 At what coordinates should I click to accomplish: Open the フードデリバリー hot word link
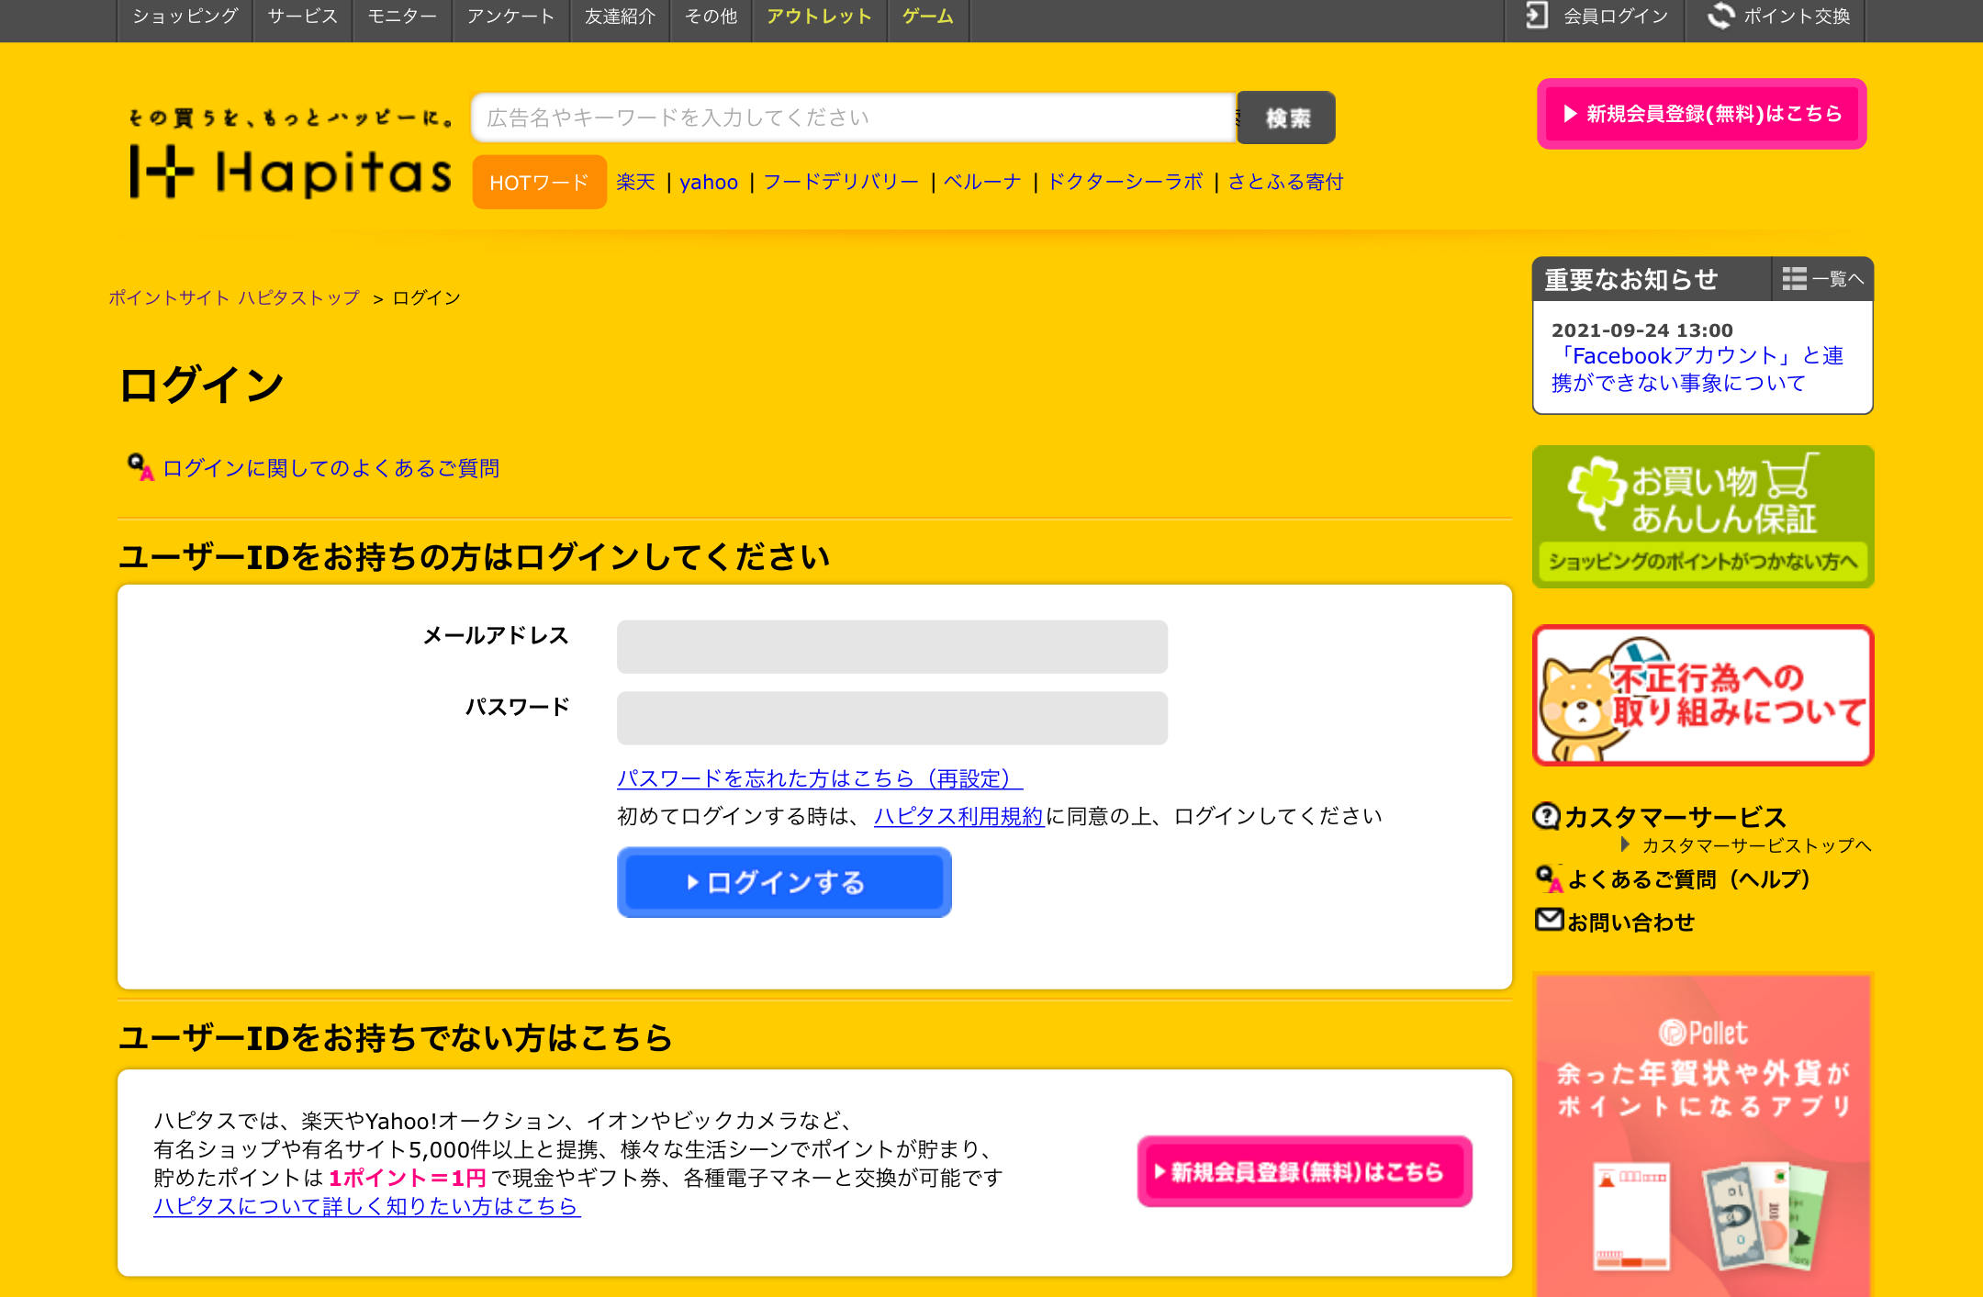pyautogui.click(x=841, y=182)
